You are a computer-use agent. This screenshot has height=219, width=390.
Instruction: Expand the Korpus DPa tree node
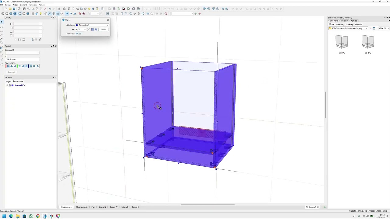(7, 85)
